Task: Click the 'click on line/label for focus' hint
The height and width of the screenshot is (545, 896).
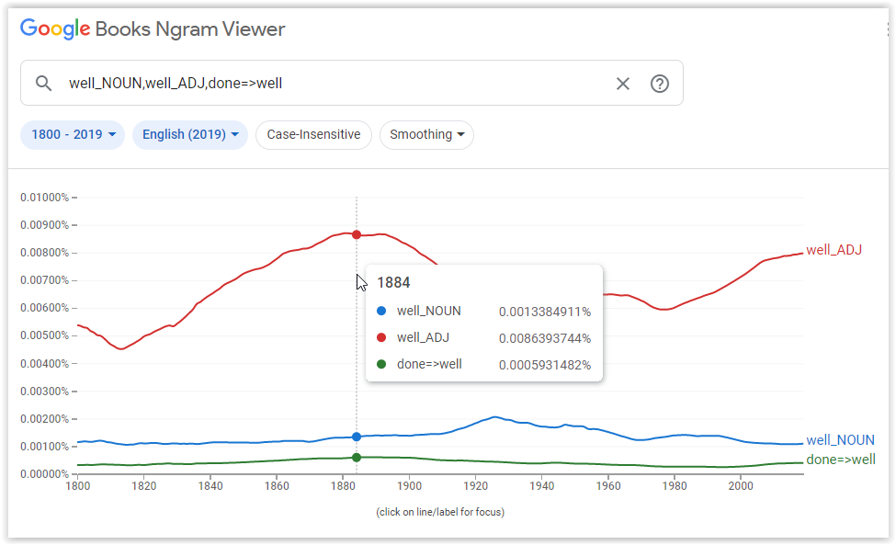Action: pyautogui.click(x=440, y=512)
